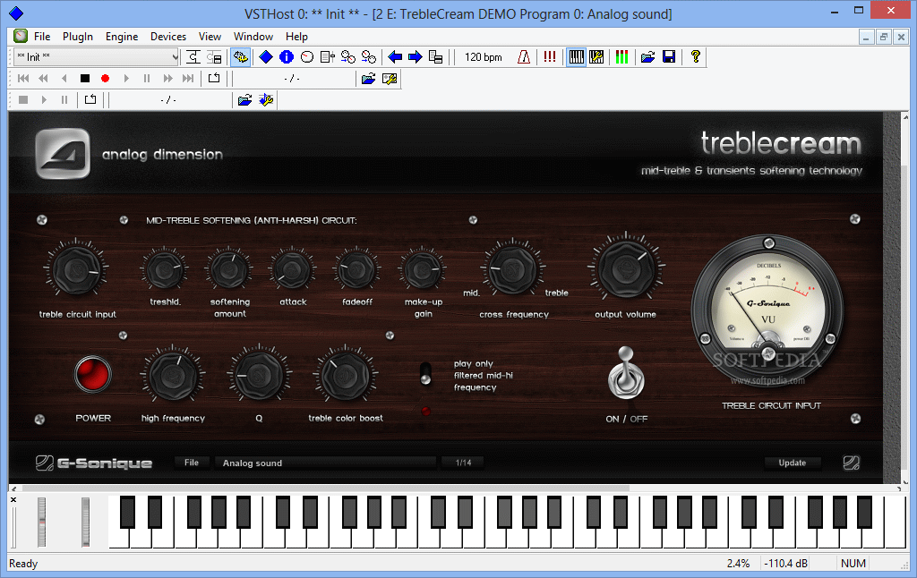
Task: Click the G-Sonique logo icon at bottom right
Action: click(x=852, y=463)
